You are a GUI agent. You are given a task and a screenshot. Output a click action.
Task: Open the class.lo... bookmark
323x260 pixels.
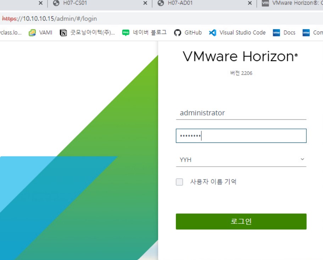11,33
